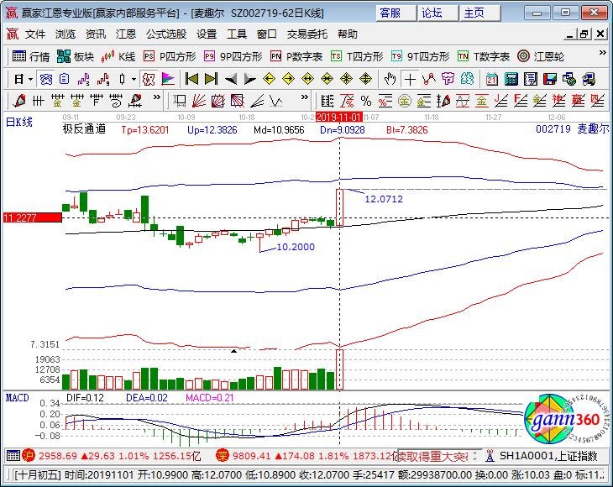Viewport: 613px width, 487px height.
Task: Open the 9P四方形 tool
Action: [233, 56]
